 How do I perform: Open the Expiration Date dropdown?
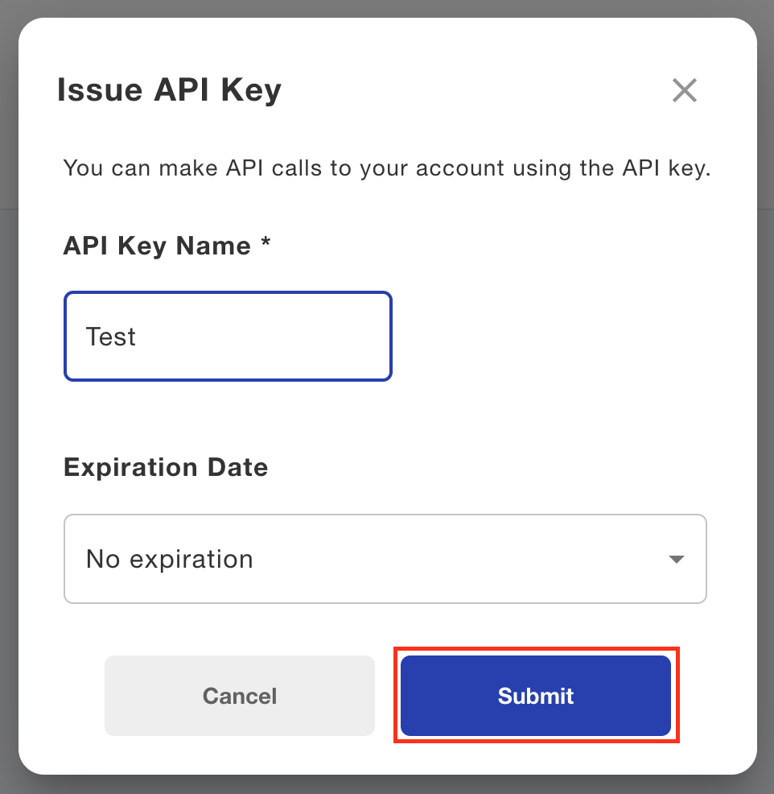tap(385, 559)
